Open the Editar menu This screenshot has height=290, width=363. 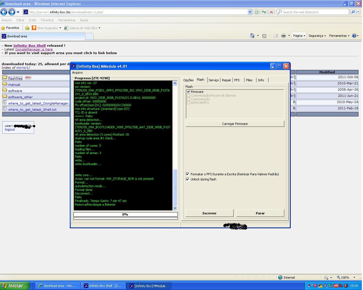tap(20, 20)
